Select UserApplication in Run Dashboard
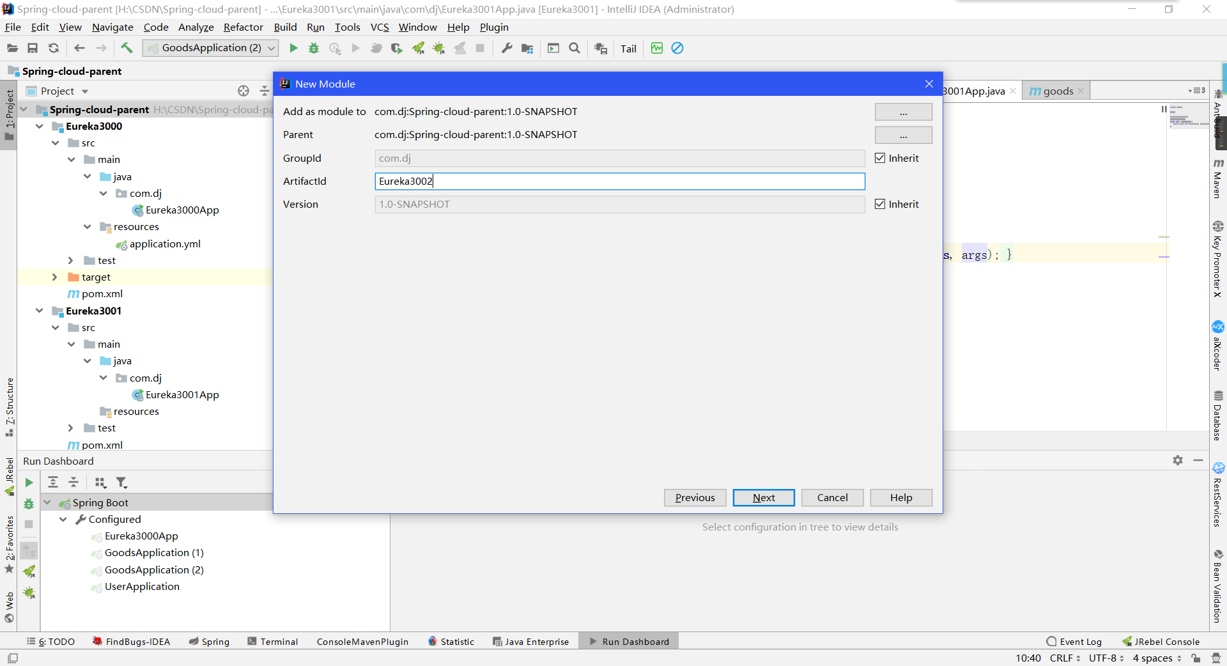 [142, 586]
